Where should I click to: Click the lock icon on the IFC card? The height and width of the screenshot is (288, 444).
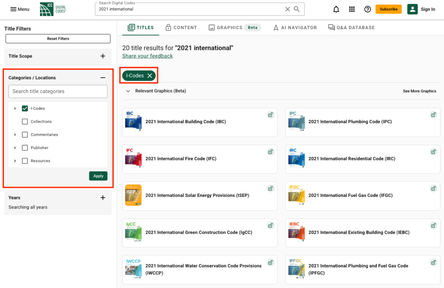coord(271,152)
